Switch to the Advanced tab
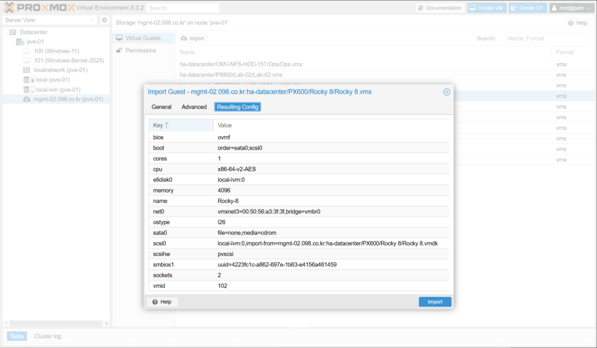597x348 pixels. (x=194, y=107)
